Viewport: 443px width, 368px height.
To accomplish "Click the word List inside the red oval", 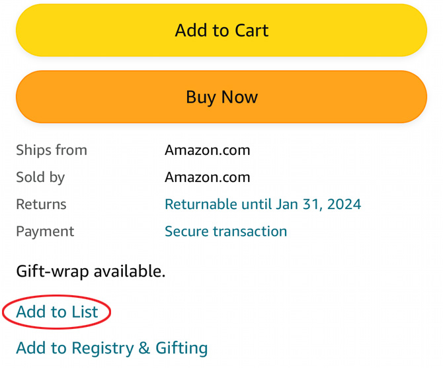I will pyautogui.click(x=85, y=312).
